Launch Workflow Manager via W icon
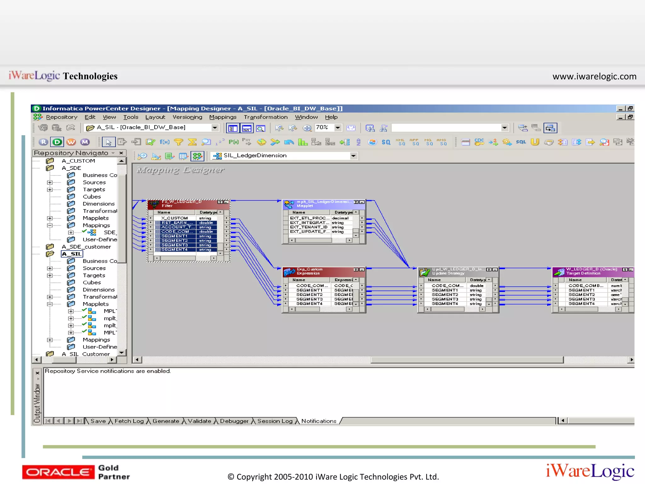 (71, 142)
